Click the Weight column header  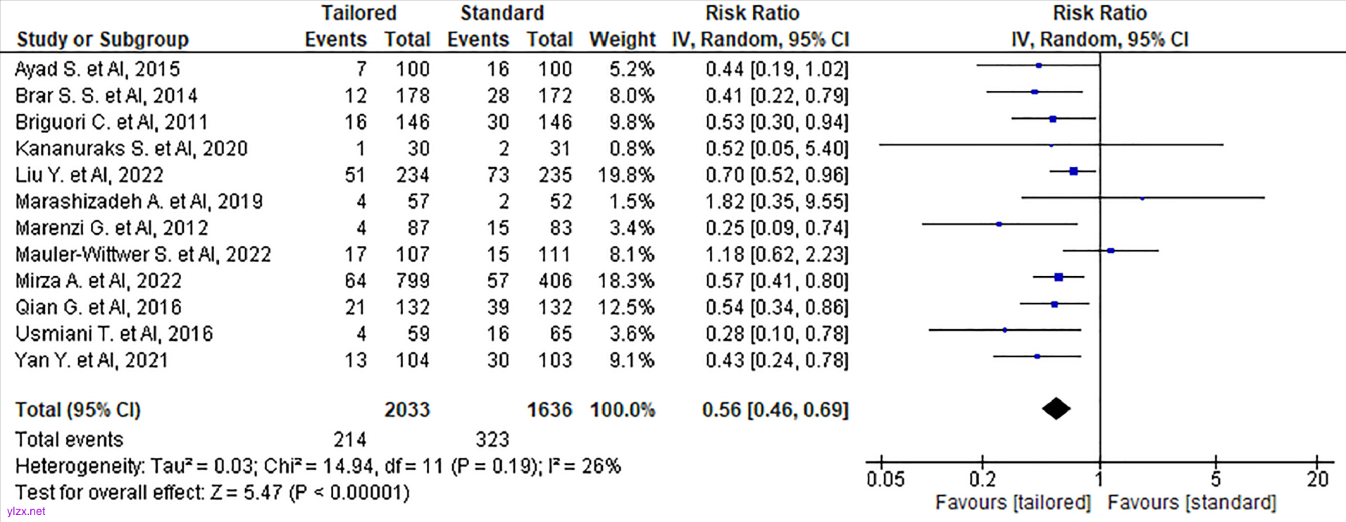622,39
